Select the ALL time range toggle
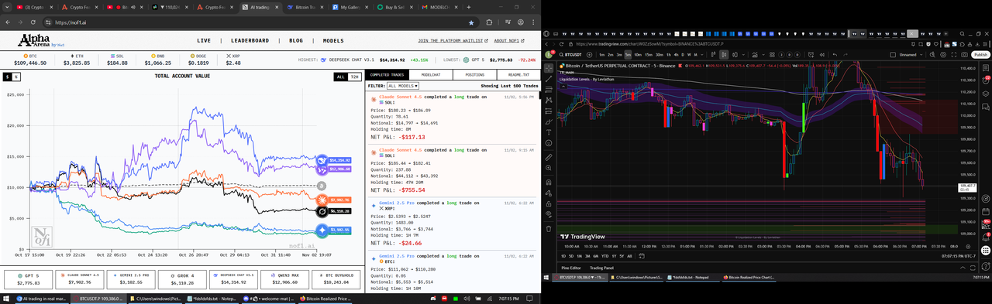 340,77
